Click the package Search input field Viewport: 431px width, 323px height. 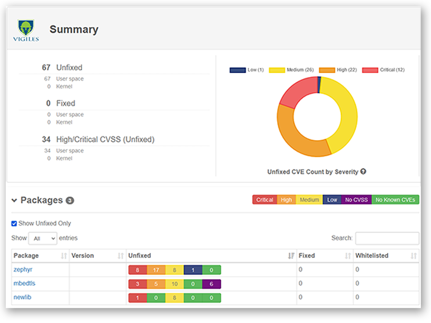(x=387, y=238)
